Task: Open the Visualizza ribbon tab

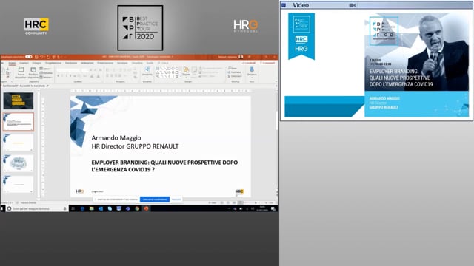Action: click(x=137, y=63)
